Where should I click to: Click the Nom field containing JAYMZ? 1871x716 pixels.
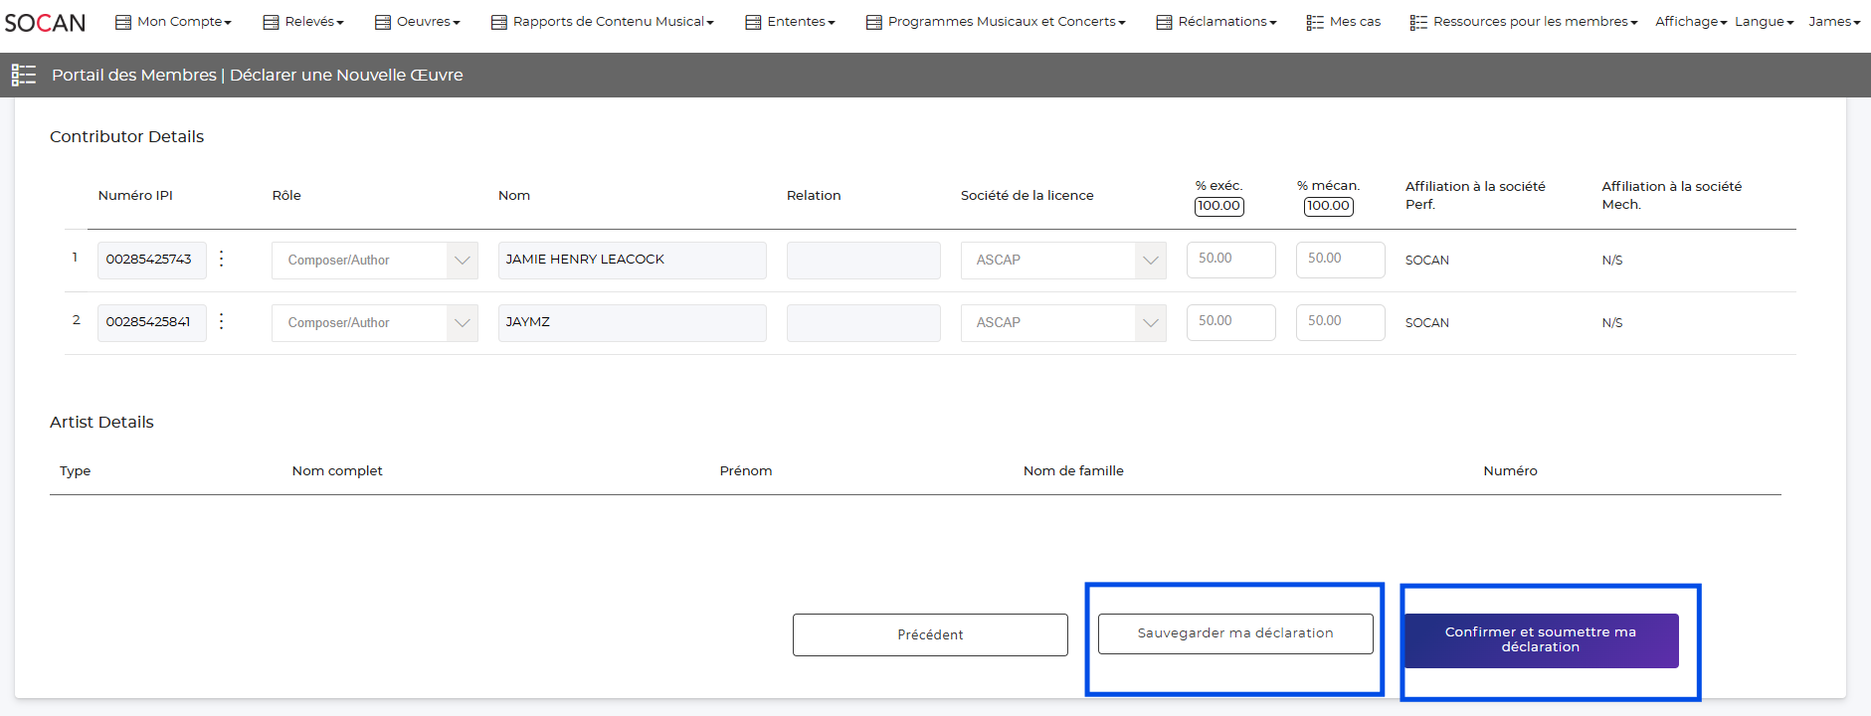pos(632,322)
